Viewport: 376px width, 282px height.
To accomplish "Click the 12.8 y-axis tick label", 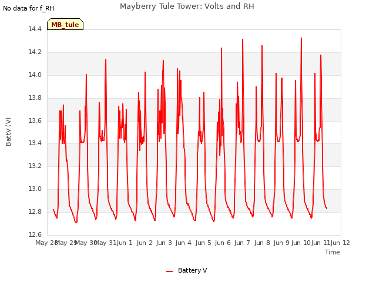I will pyautogui.click(x=35, y=211).
